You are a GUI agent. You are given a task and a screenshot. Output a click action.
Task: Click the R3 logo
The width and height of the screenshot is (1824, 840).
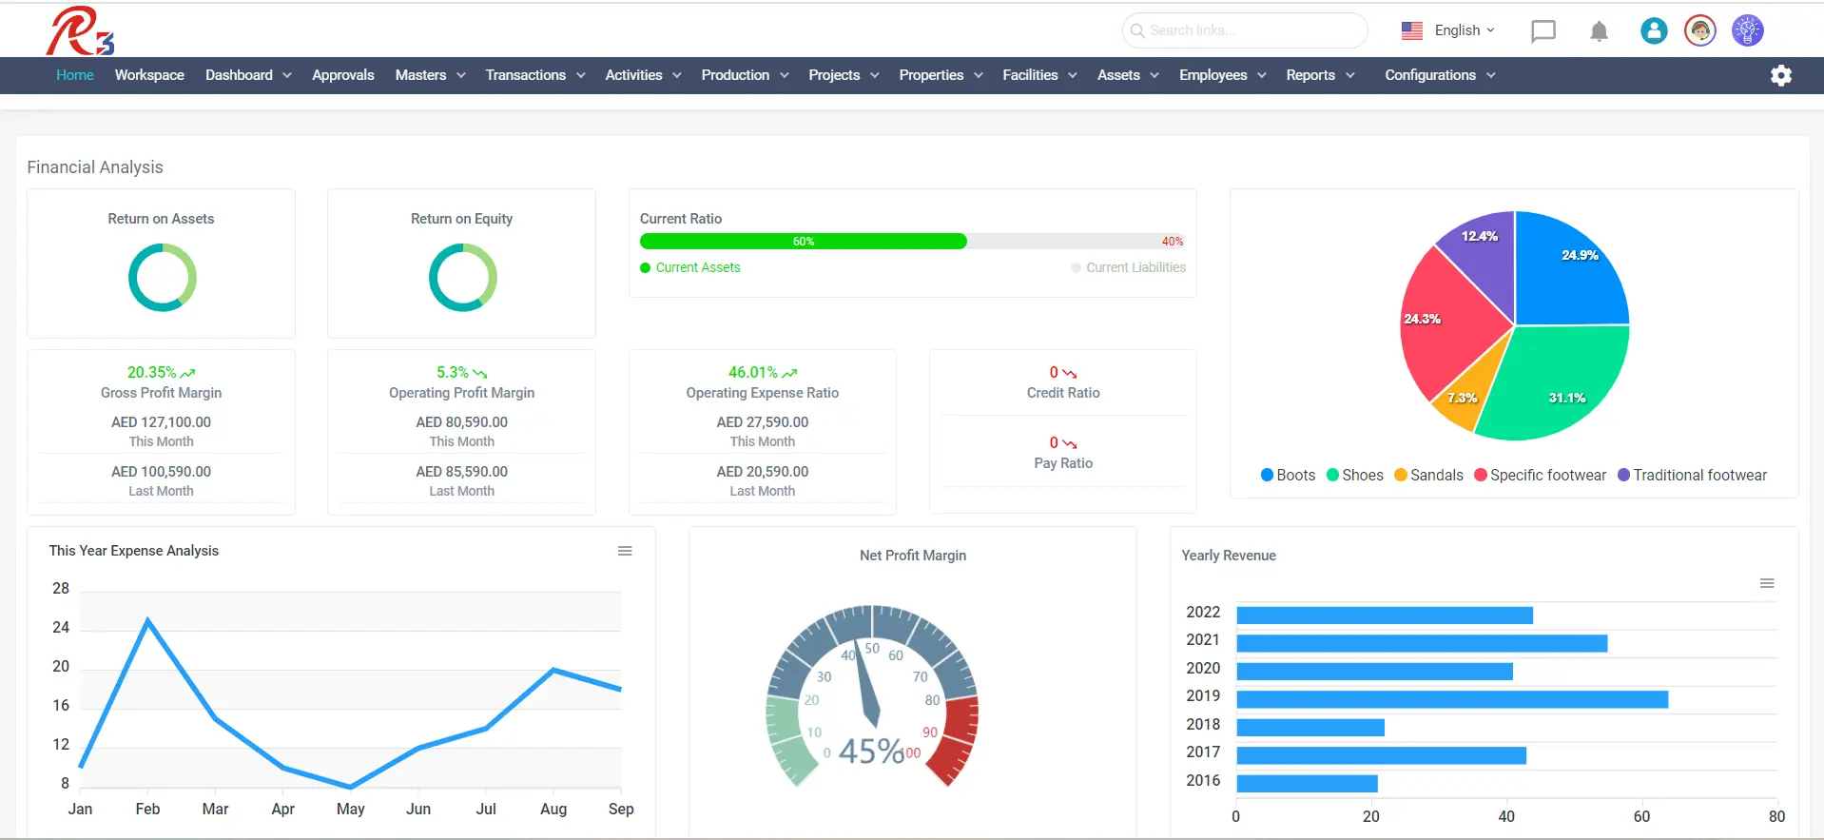click(x=80, y=30)
